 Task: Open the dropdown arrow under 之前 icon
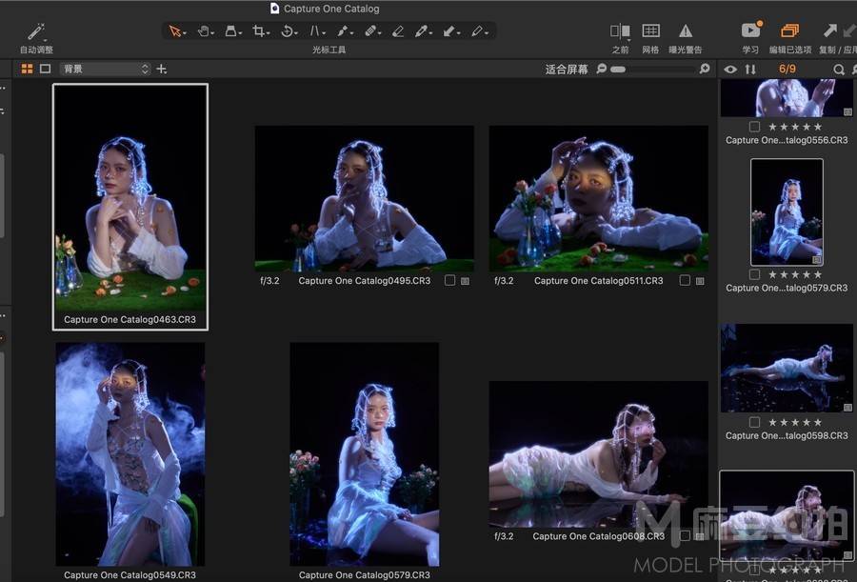click(628, 40)
